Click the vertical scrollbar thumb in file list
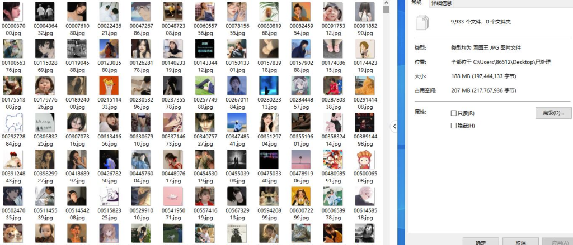 click(386, 9)
